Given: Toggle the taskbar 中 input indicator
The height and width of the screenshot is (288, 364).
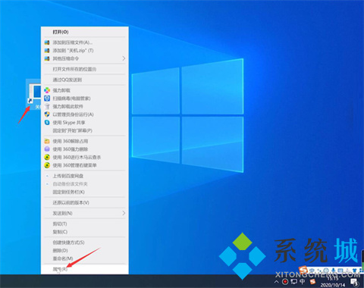Looking at the screenshot, I should [x=303, y=281].
